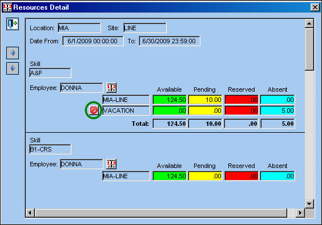Go to next record with right arrow
Viewport: 322px width, 225px height.
(x=13, y=68)
